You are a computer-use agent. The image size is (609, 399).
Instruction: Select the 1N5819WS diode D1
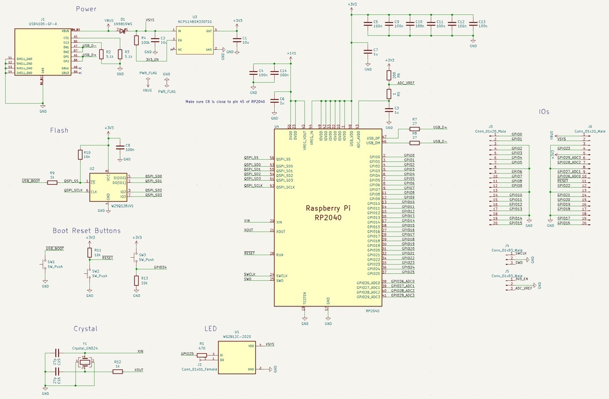point(123,30)
